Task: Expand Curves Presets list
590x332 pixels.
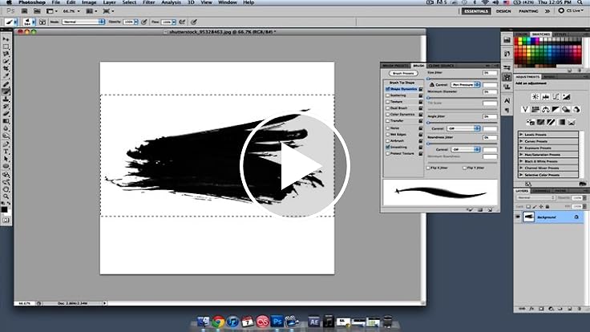Action: tap(521, 141)
